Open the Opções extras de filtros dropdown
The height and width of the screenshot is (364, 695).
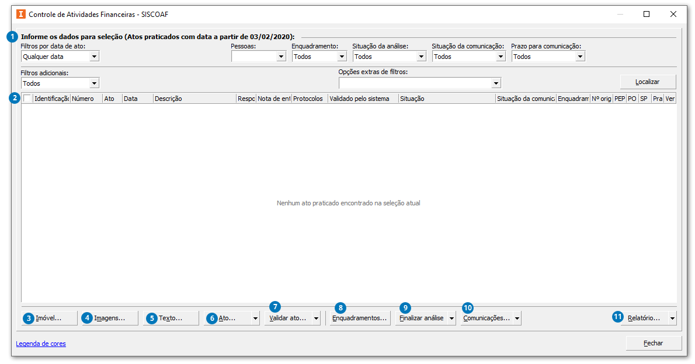pos(420,83)
